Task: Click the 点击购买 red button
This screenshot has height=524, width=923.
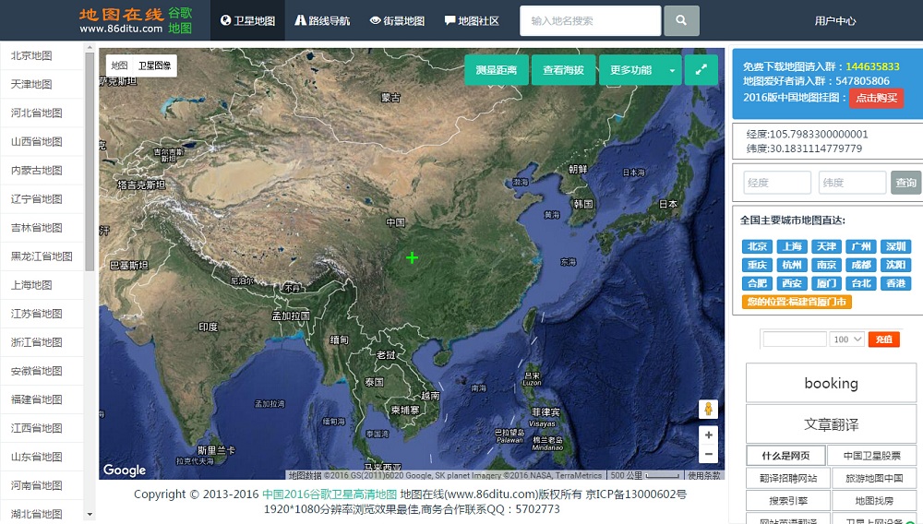Action: [x=876, y=98]
